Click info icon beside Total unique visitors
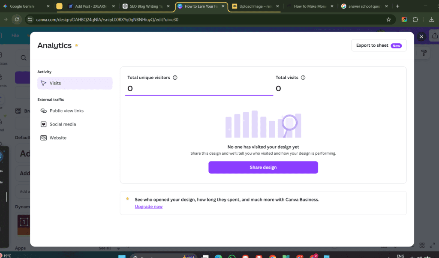 [x=175, y=78]
